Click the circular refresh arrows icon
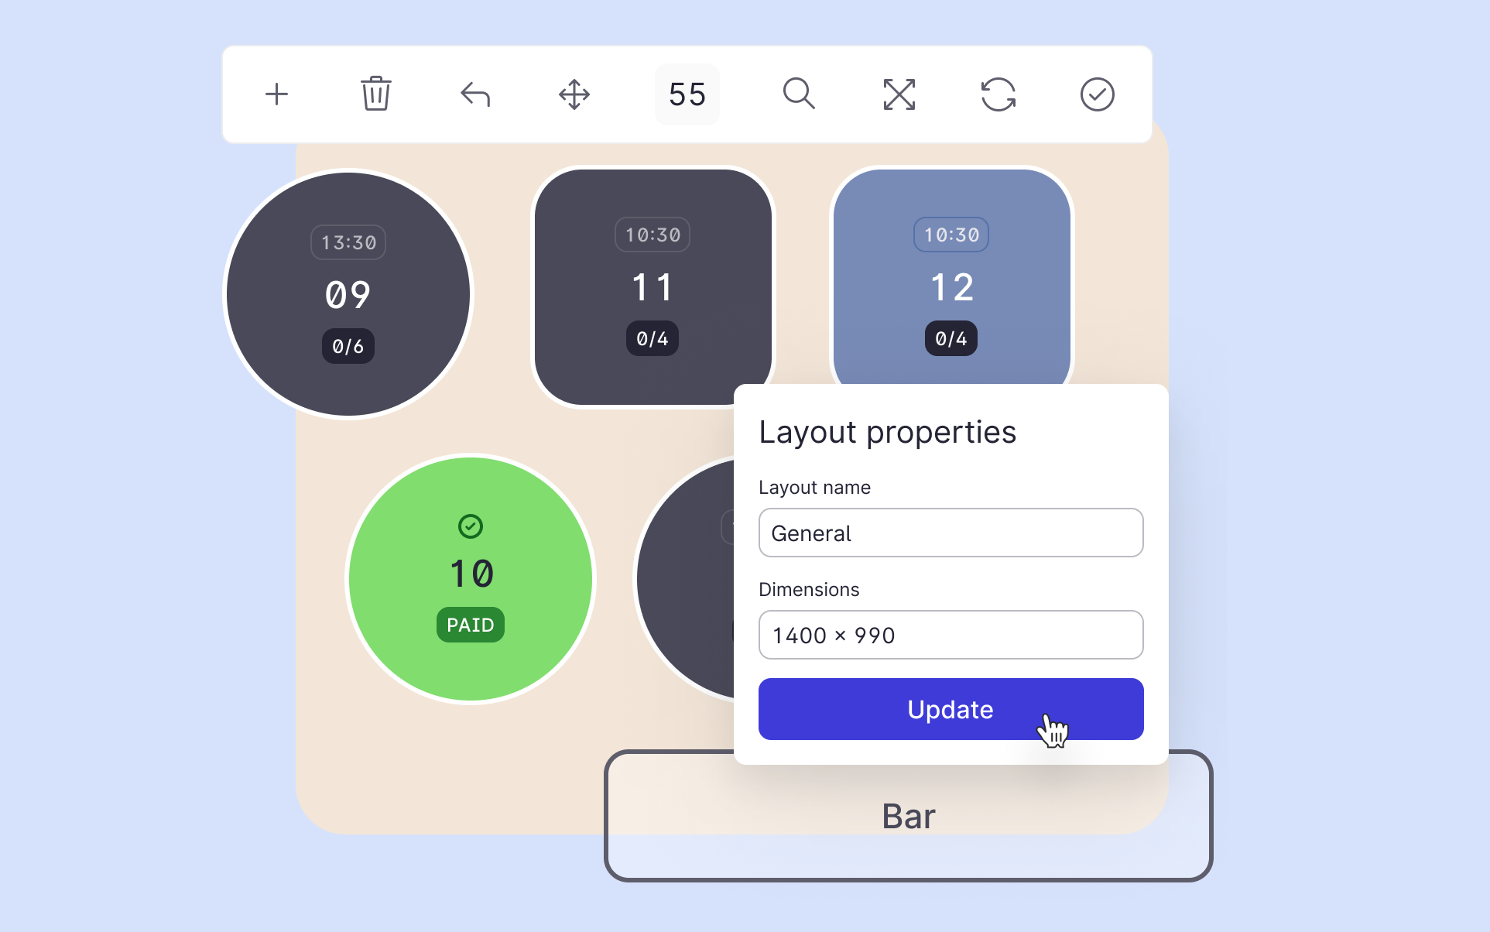1490x932 pixels. (x=998, y=94)
